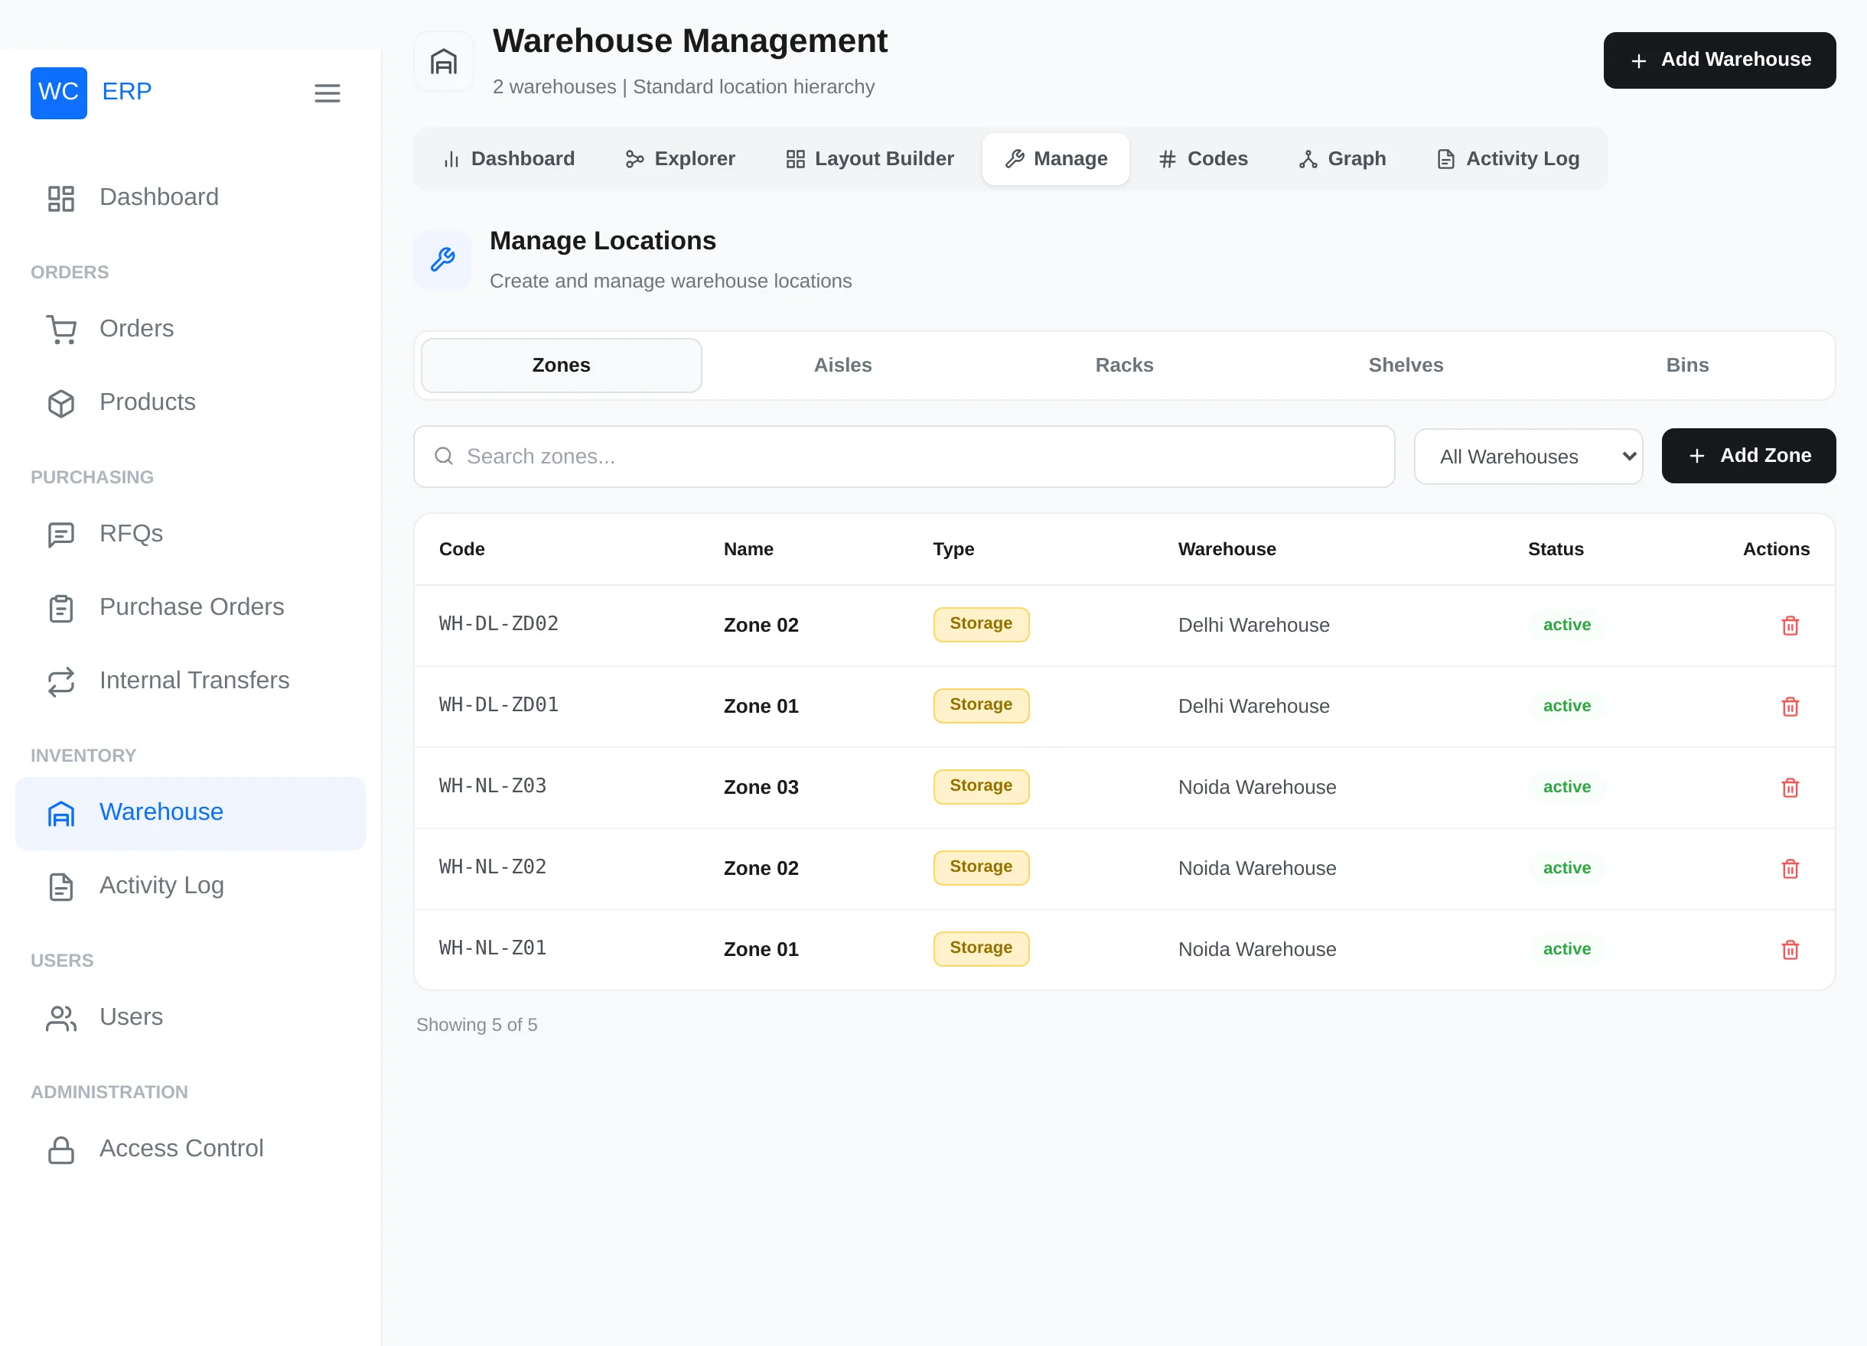Click the ERP brand text
1867x1346 pixels.
[127, 91]
